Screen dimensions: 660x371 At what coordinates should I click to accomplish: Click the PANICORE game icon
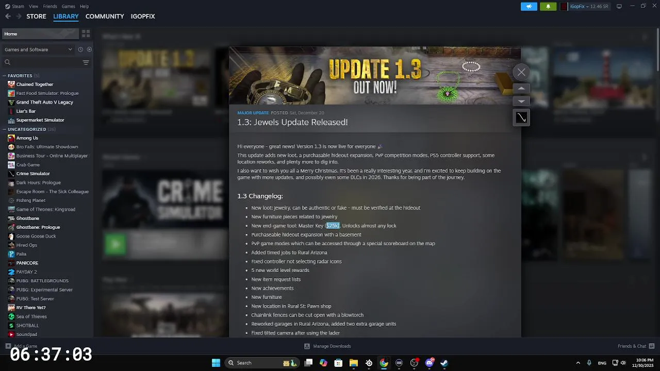11,263
